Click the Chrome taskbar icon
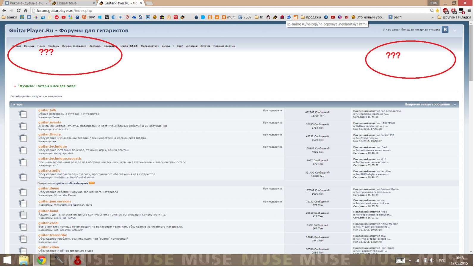 tap(42, 260)
